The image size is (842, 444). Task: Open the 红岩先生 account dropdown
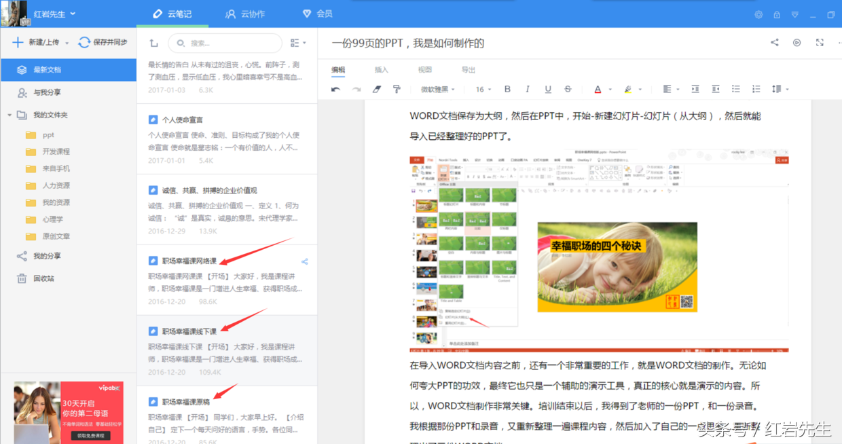55,14
